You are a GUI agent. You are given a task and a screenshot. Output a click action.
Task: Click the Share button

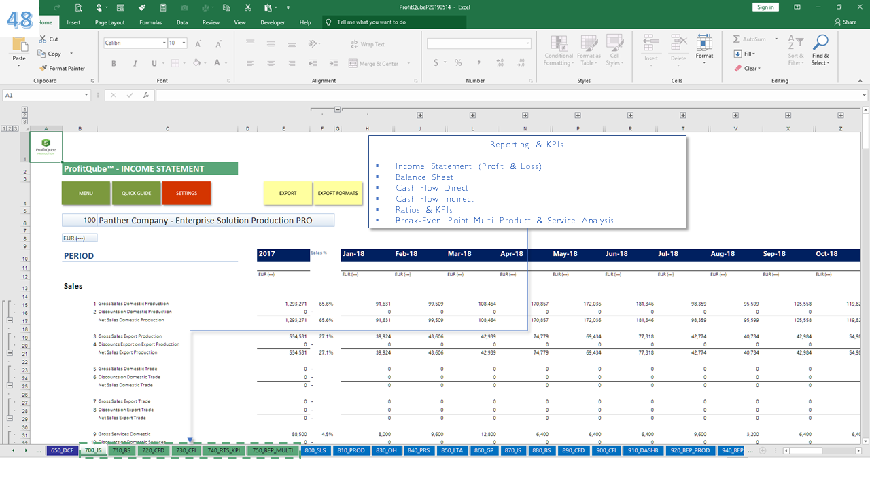point(845,22)
